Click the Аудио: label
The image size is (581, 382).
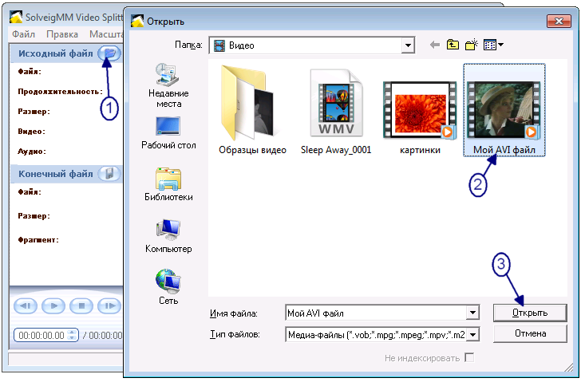pos(32,152)
